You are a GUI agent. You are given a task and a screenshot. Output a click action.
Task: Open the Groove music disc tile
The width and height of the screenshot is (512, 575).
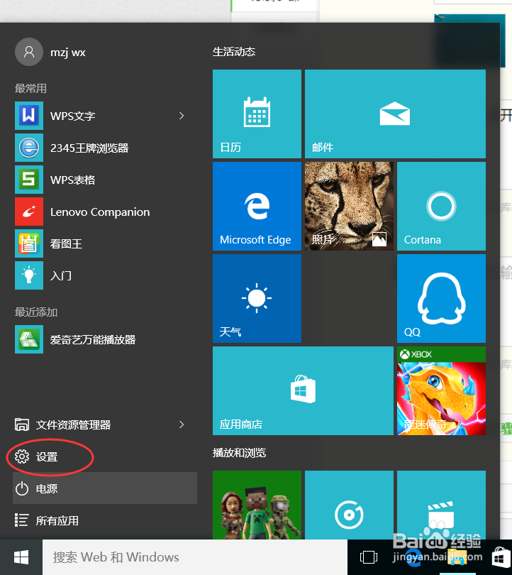coord(349,505)
